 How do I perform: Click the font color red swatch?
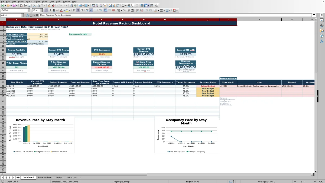point(61,10)
